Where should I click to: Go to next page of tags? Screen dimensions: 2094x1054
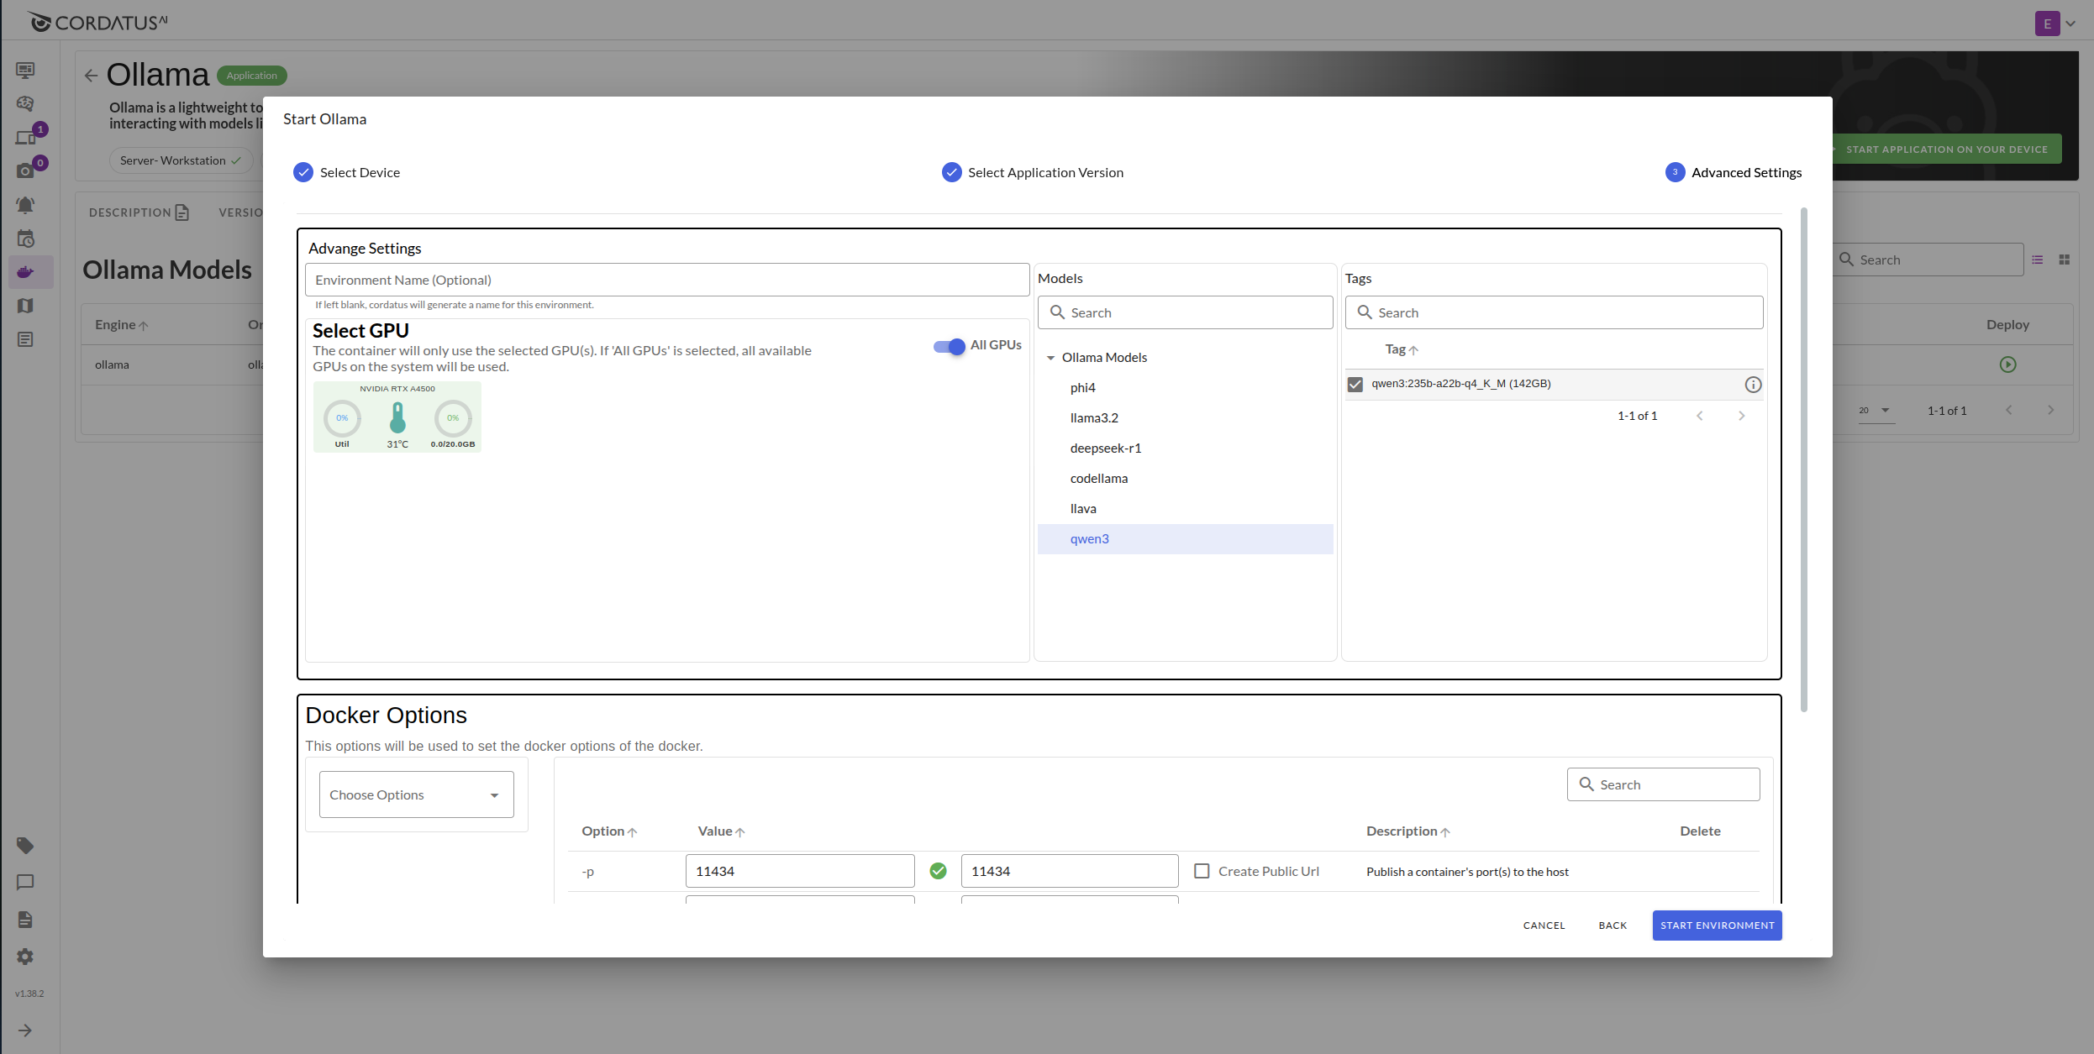click(1741, 416)
